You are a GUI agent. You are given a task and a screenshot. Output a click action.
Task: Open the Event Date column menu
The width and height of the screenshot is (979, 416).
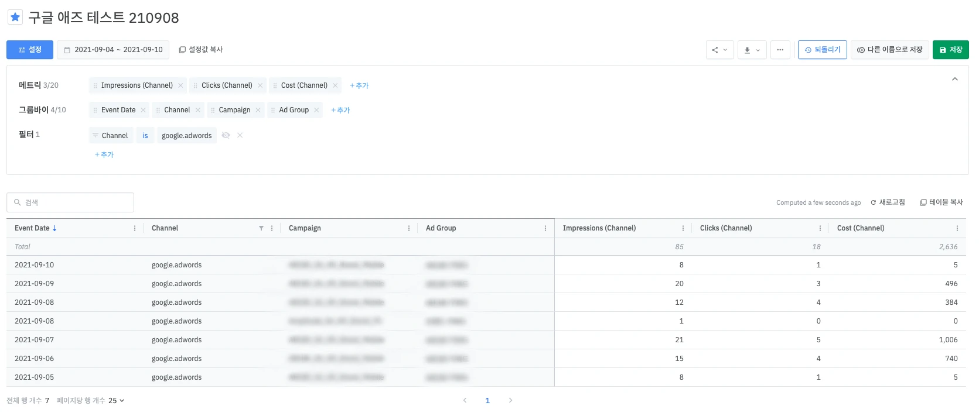135,228
